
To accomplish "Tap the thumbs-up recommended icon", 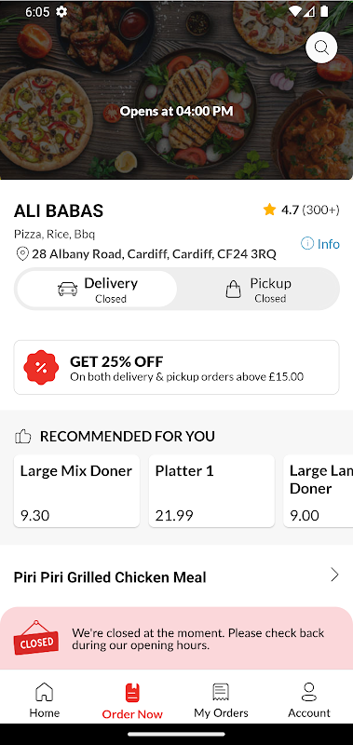I will [22, 436].
